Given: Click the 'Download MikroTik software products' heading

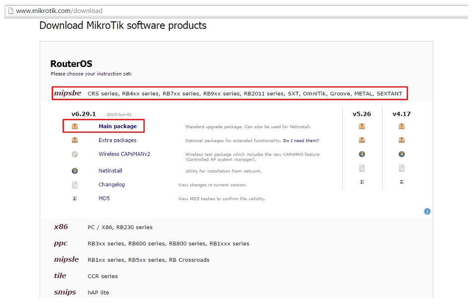Looking at the screenshot, I should [x=123, y=26].
